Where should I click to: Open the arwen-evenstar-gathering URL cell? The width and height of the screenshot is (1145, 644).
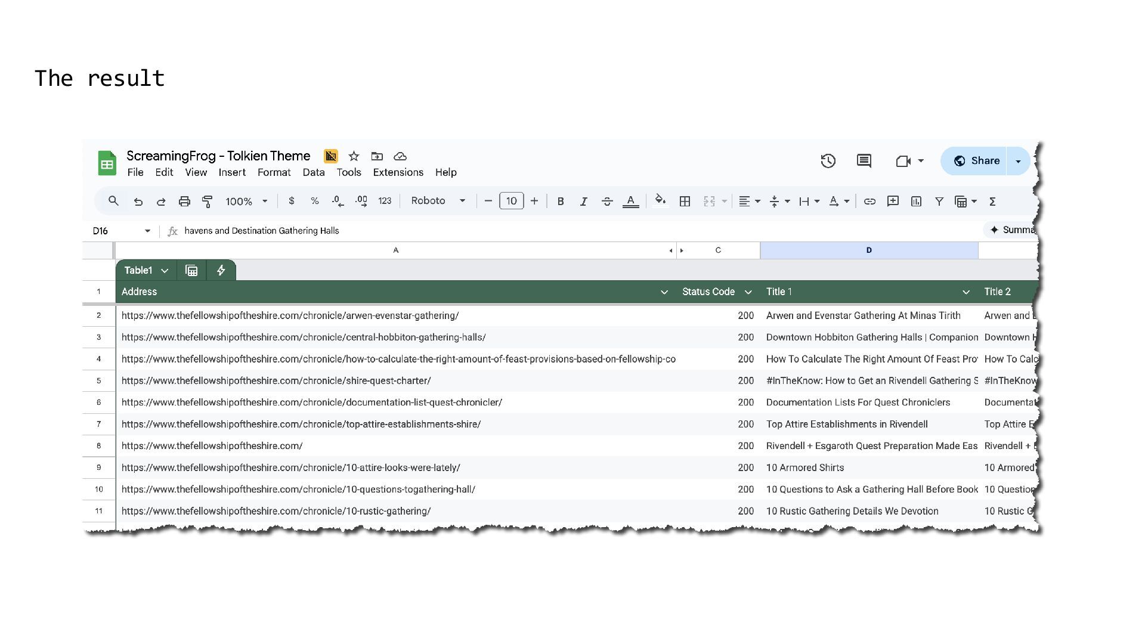pyautogui.click(x=290, y=315)
